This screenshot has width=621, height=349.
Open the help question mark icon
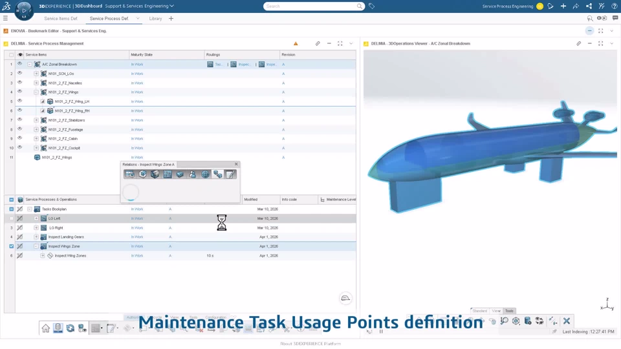(x=615, y=6)
